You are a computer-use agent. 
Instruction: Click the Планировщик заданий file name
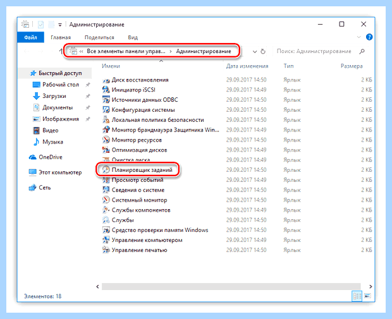pos(142,170)
